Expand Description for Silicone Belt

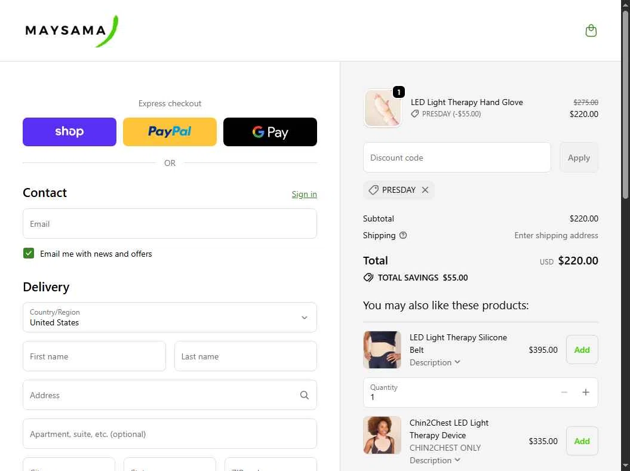435,362
